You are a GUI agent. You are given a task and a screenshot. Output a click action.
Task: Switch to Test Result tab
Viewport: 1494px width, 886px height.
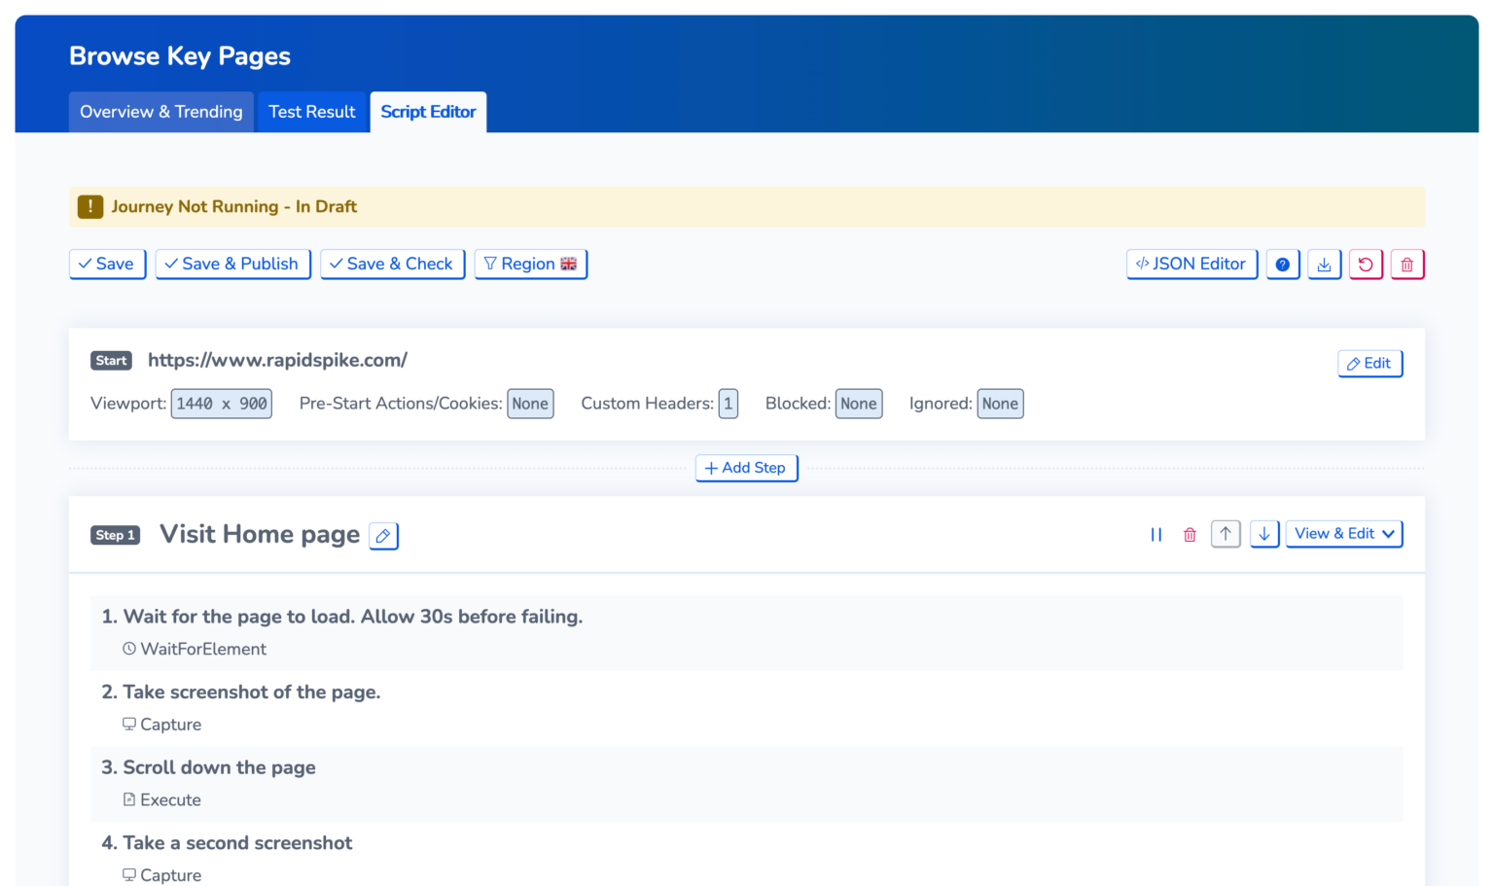pyautogui.click(x=312, y=112)
